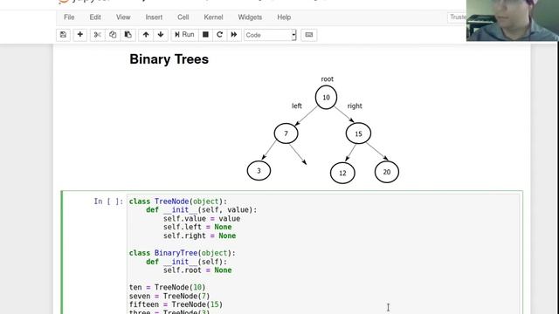
Task: Open the File menu
Action: click(x=69, y=17)
